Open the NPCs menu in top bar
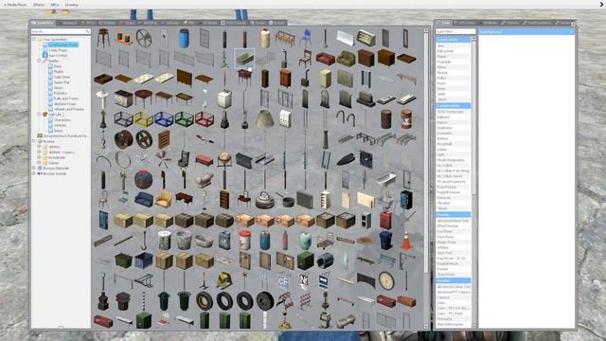Image resolution: width=606 pixels, height=341 pixels. click(x=55, y=5)
